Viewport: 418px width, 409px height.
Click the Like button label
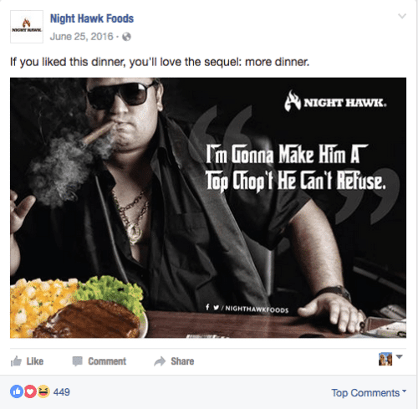35,361
